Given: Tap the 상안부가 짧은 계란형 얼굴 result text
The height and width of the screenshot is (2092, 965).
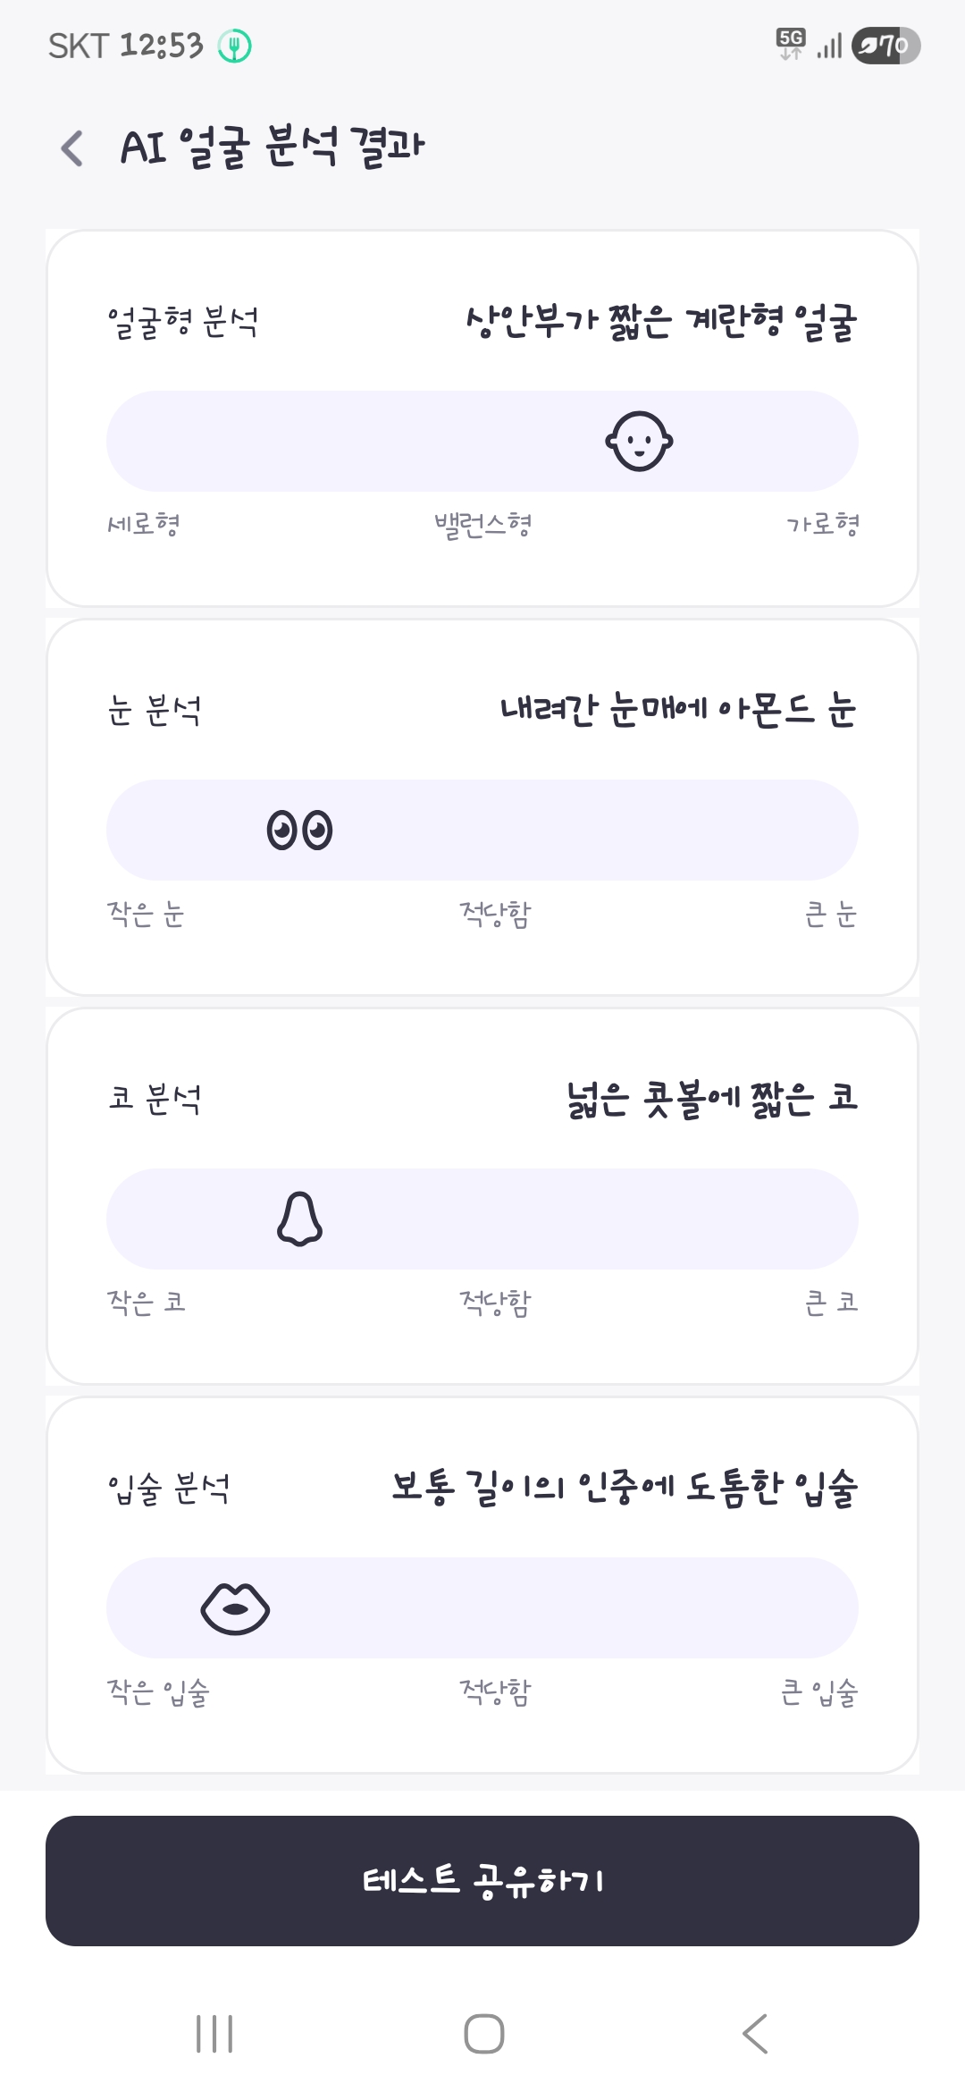Looking at the screenshot, I should (x=661, y=322).
